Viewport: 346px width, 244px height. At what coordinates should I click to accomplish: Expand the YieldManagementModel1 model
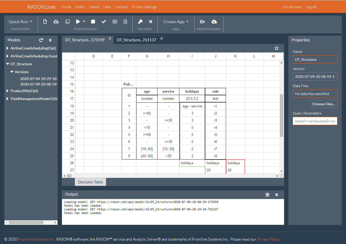[x=7, y=99]
